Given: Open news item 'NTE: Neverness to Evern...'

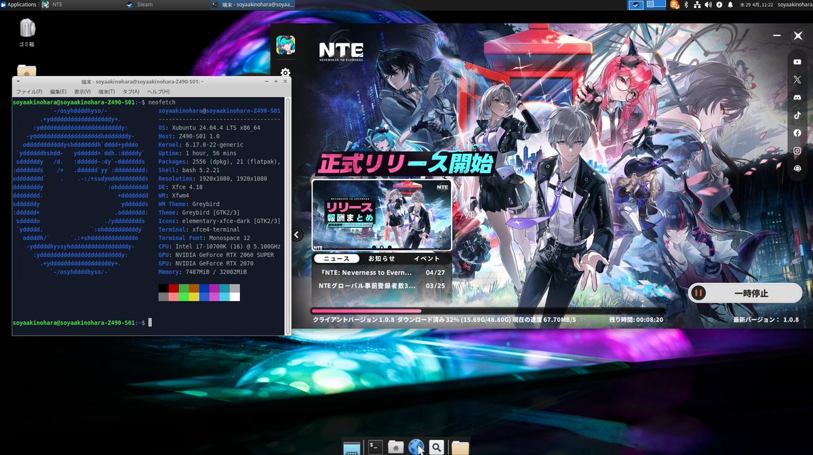Looking at the screenshot, I should [382, 273].
